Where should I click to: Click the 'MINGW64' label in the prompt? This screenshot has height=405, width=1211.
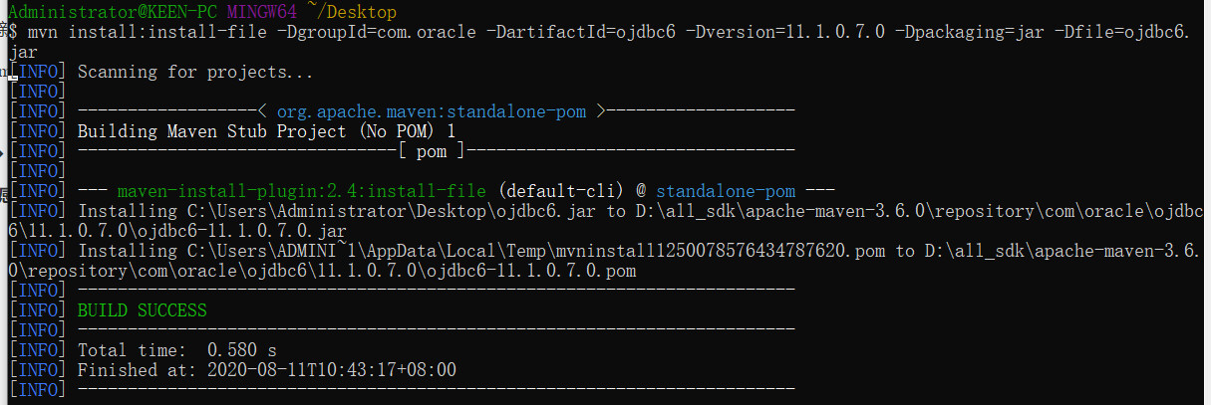(x=263, y=12)
